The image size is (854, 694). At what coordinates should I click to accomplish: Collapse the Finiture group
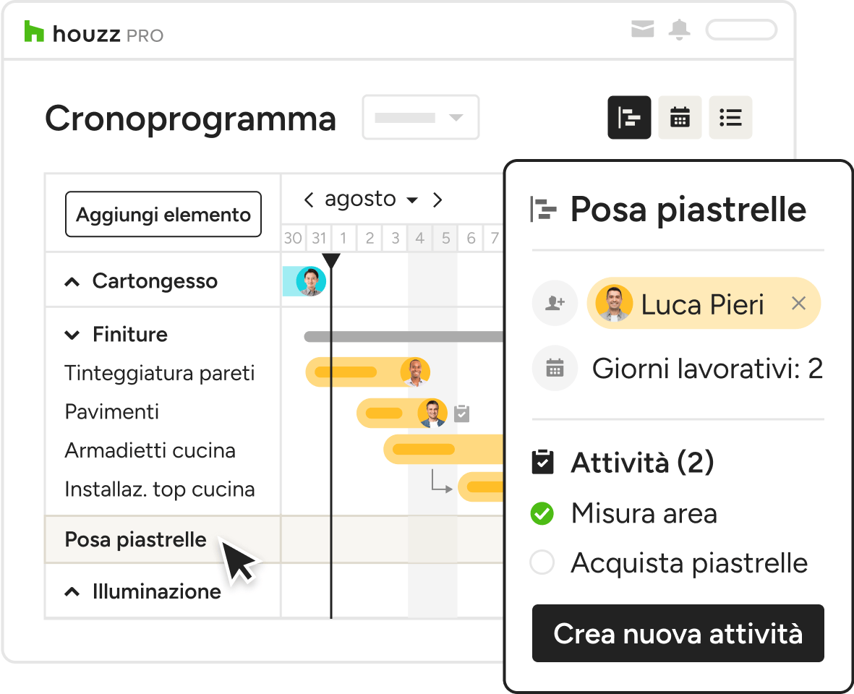(72, 335)
